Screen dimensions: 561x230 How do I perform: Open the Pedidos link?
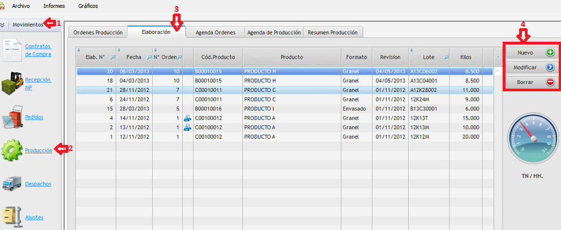(35, 117)
